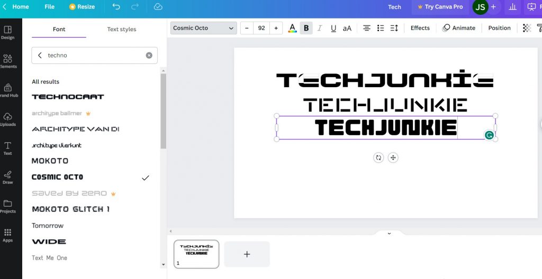Clear the techno font search
Viewport: 542px width, 279px height.
[149, 55]
